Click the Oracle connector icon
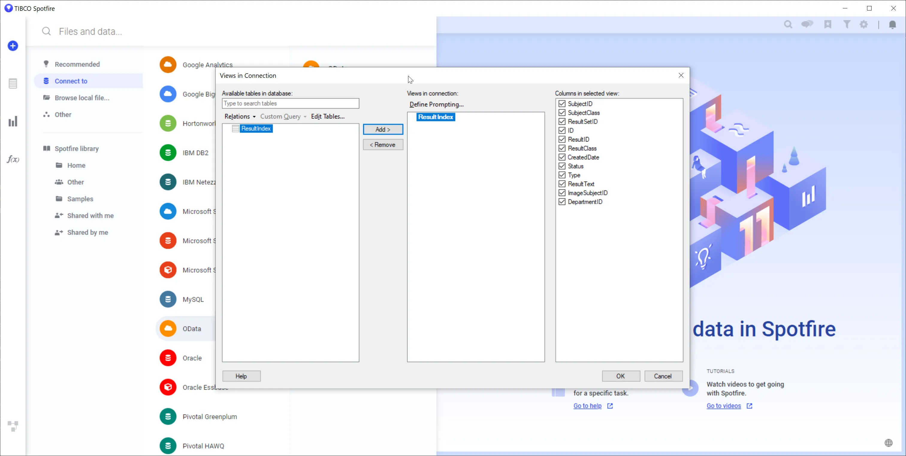This screenshot has width=906, height=456. [168, 358]
